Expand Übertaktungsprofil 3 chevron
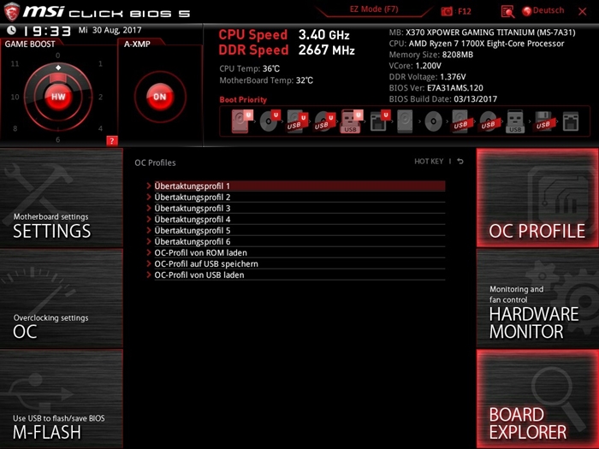This screenshot has width=599, height=449. pos(149,208)
